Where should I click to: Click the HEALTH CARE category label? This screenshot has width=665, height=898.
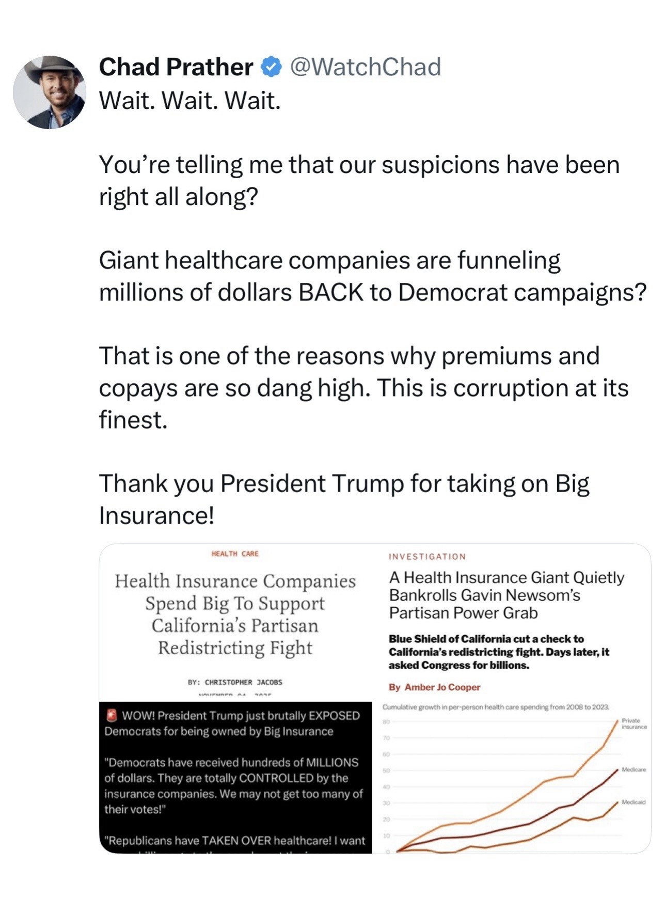235,554
